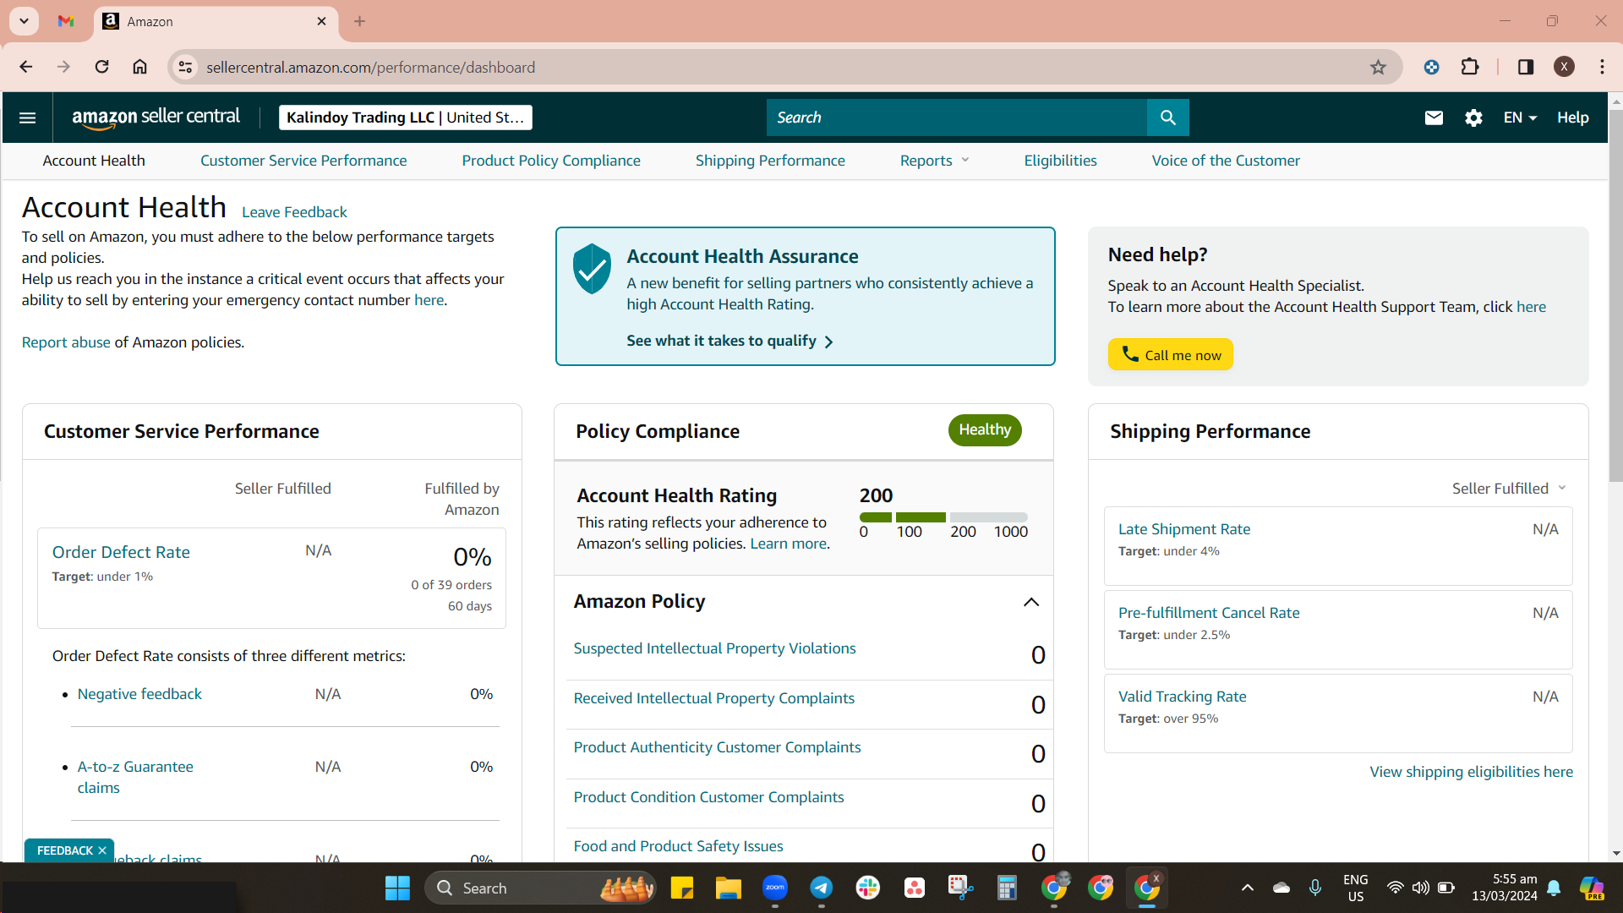
Task: Toggle the browser side panel icon
Action: pos(1525,67)
